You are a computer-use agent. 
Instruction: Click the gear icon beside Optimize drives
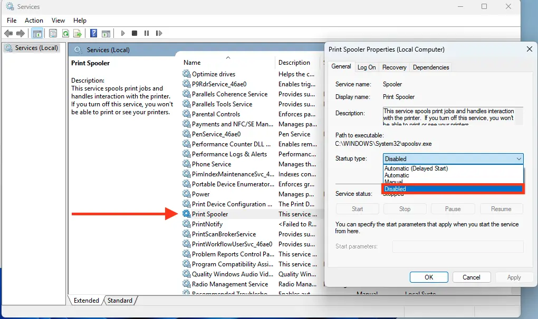click(186, 74)
